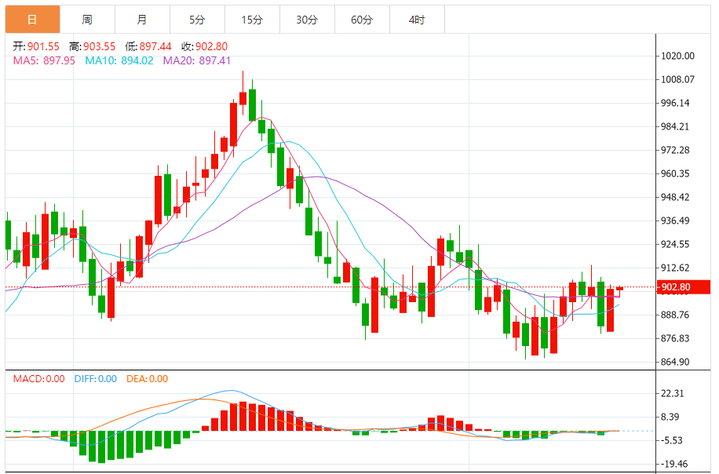Click the MACD:0.00 label
The width and height of the screenshot is (719, 474).
point(39,378)
